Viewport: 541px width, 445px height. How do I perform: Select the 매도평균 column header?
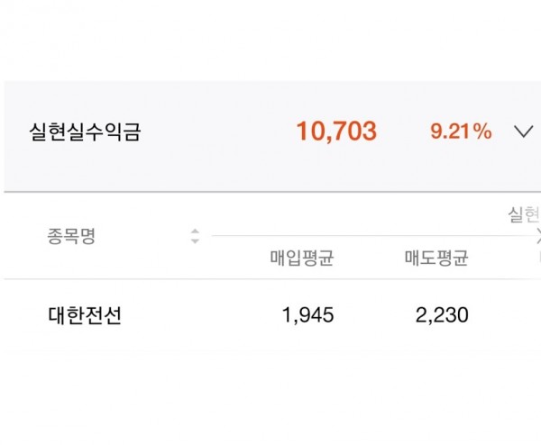click(x=436, y=259)
